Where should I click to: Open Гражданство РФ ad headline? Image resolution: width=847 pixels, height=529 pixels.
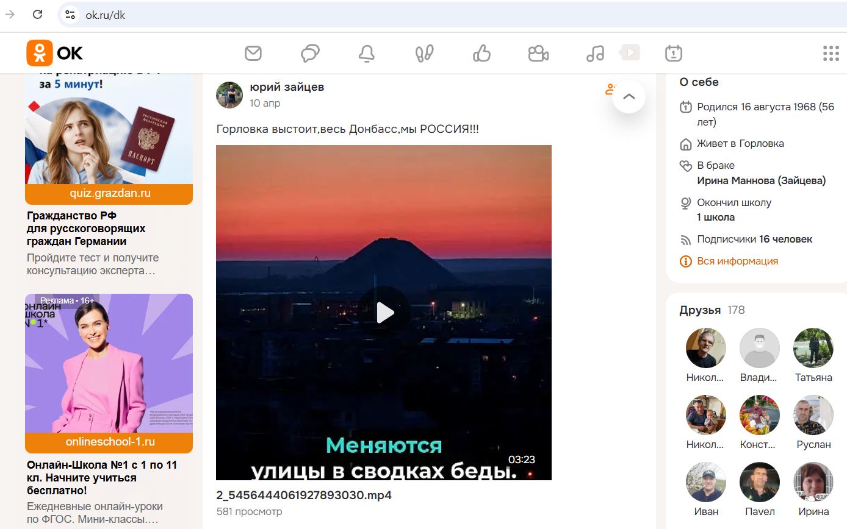[x=86, y=229]
